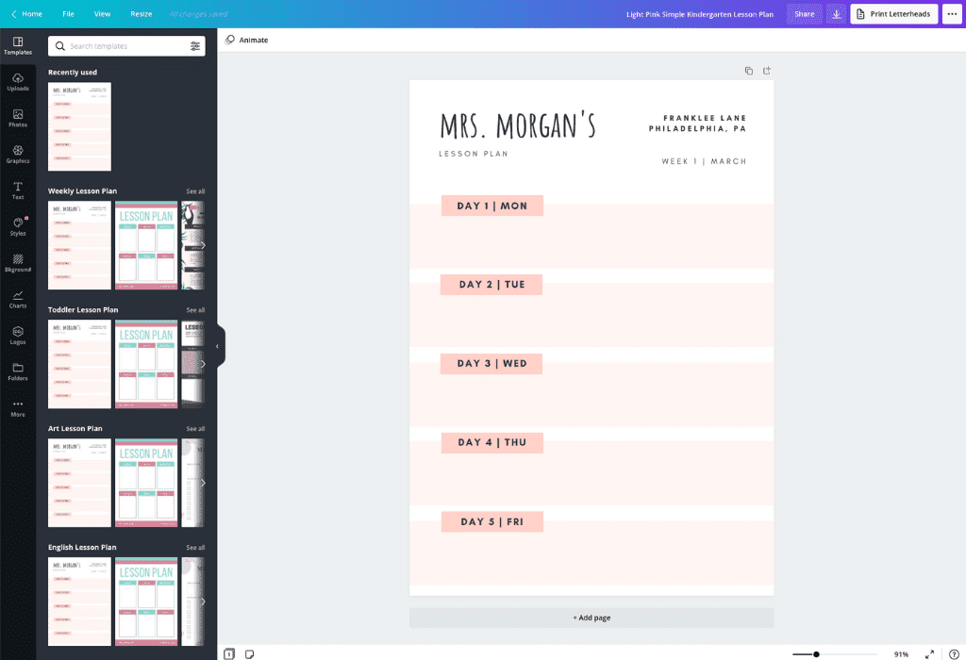The height and width of the screenshot is (660, 966).
Task: Open the Folders panel
Action: click(x=18, y=373)
